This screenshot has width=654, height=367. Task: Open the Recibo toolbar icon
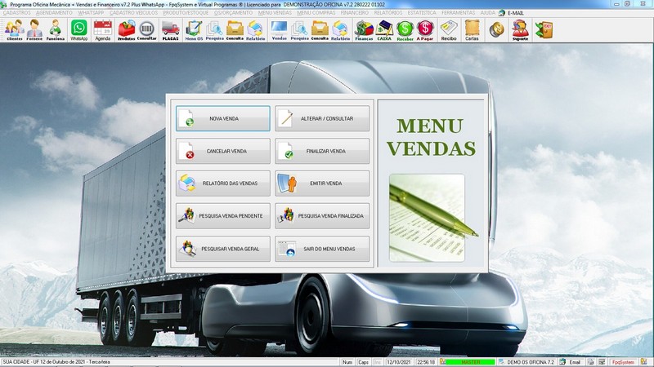coord(449,30)
